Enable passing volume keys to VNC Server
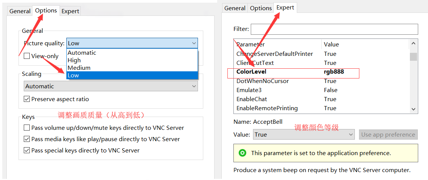 27,128
